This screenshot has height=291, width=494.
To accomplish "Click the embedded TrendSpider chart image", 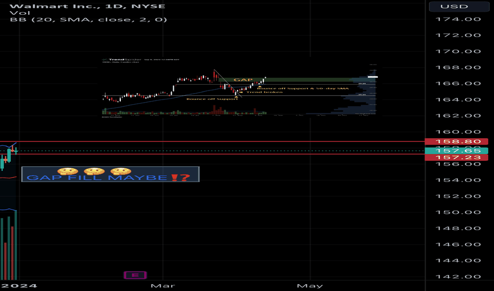I will [240, 87].
